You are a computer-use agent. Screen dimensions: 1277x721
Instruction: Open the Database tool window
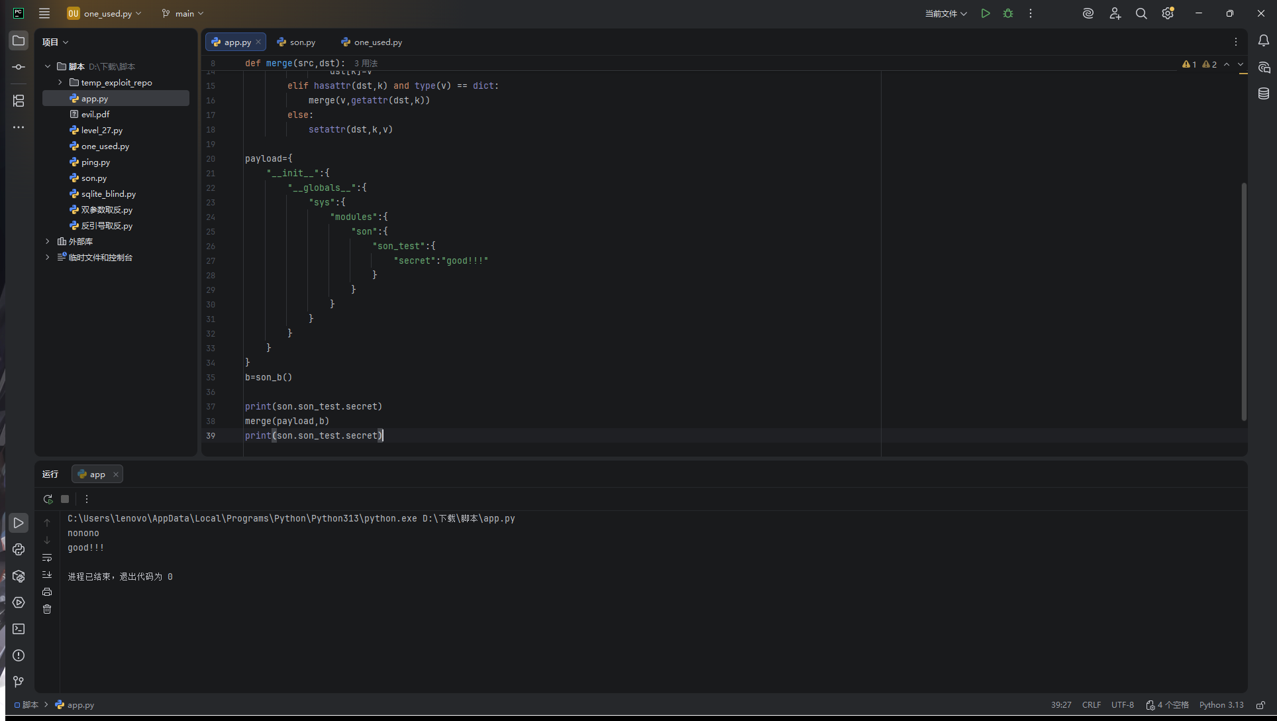[x=1263, y=93]
